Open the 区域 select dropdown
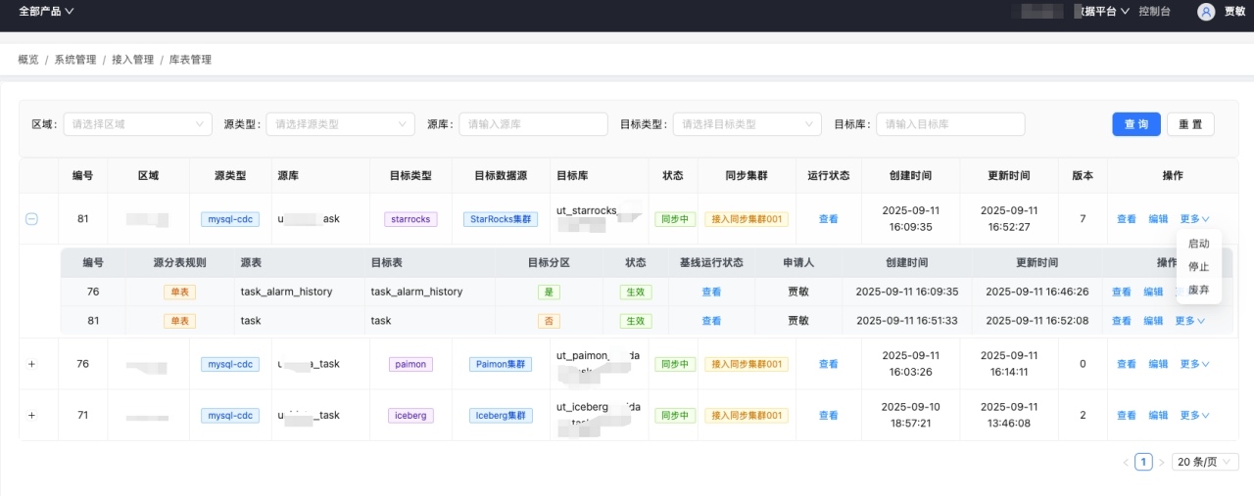The image size is (1254, 496). click(x=137, y=124)
